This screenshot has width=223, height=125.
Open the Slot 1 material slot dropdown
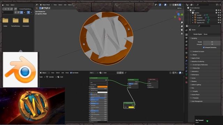(x=94, y=73)
